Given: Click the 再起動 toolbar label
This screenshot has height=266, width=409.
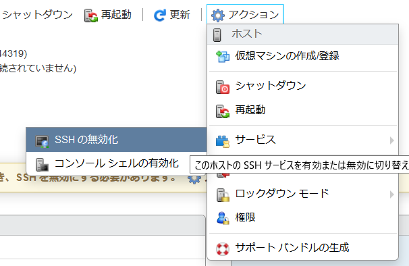Looking at the screenshot, I should pyautogui.click(x=116, y=15).
